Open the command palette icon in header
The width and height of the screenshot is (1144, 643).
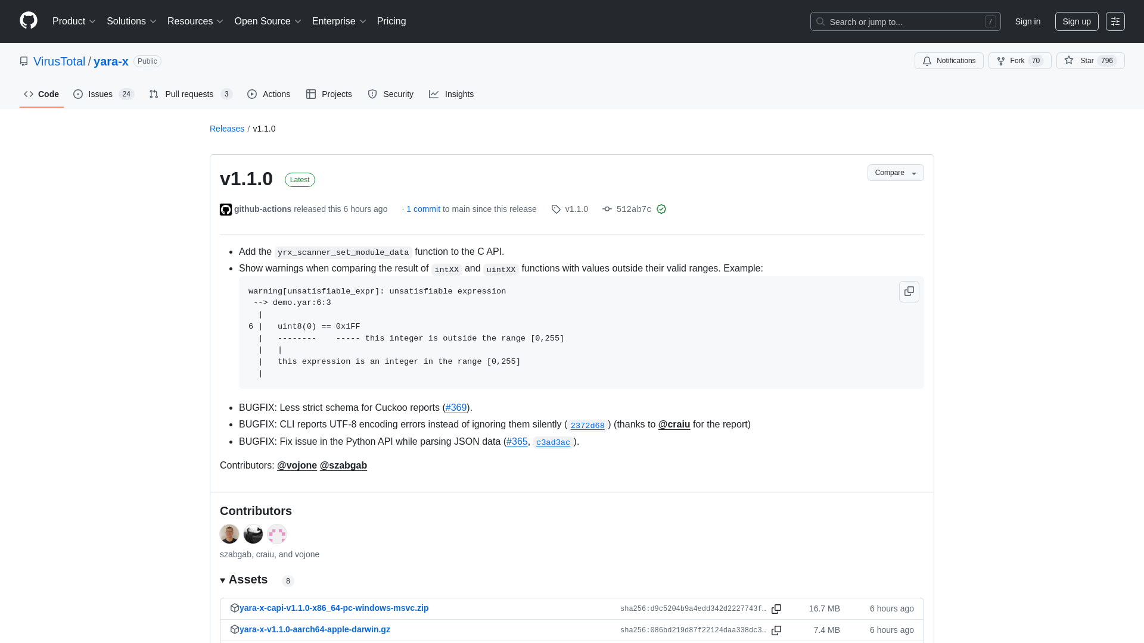pyautogui.click(x=1115, y=21)
